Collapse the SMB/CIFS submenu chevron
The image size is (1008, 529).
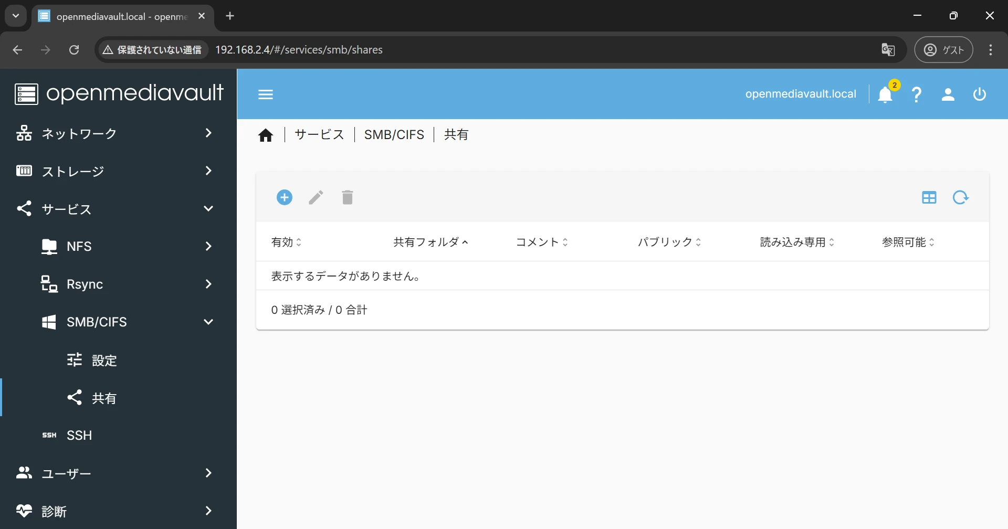click(x=208, y=322)
